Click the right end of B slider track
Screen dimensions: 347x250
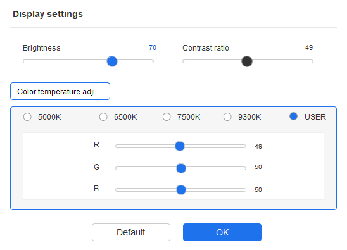coord(244,190)
